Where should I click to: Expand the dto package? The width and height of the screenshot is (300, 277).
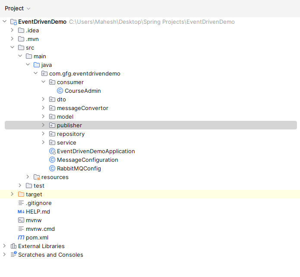pyautogui.click(x=43, y=99)
